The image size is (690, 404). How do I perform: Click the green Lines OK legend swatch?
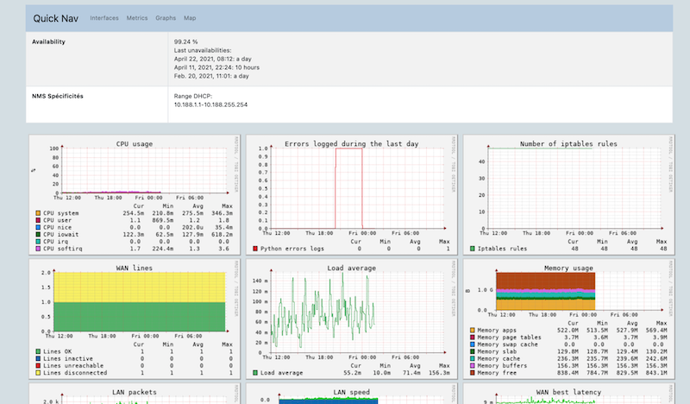[38, 351]
